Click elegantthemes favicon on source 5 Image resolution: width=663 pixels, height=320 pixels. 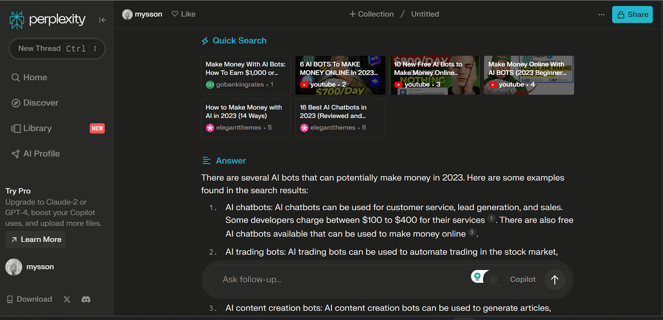point(210,128)
